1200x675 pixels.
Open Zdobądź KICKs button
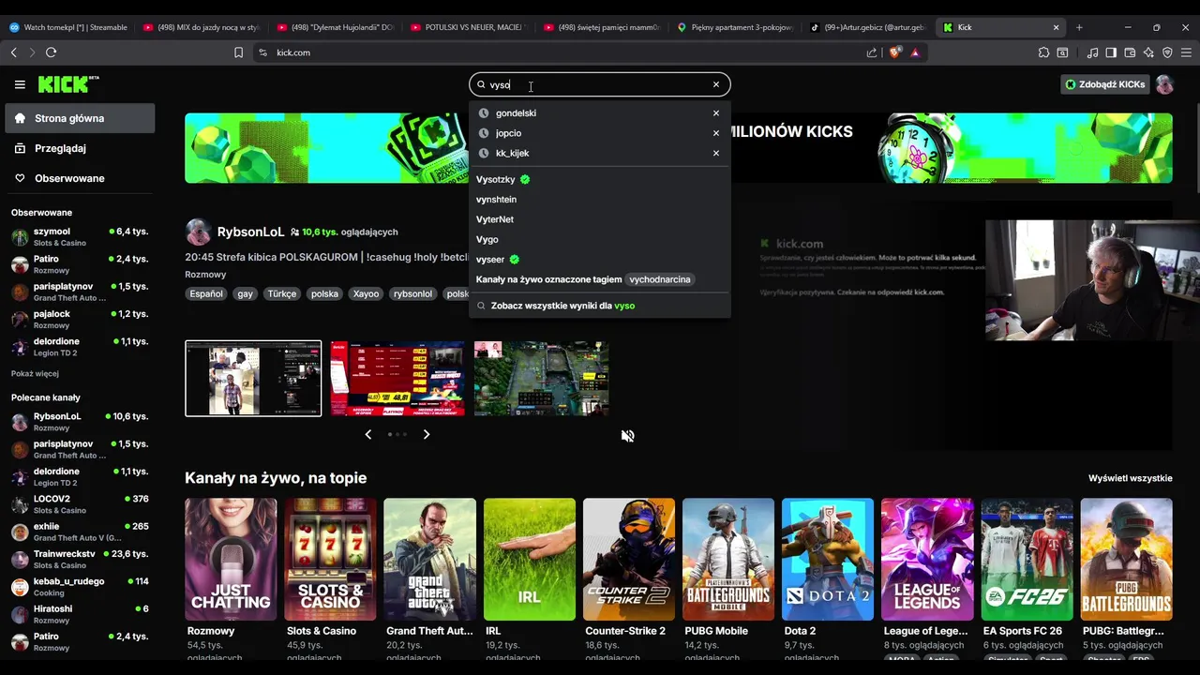1104,84
